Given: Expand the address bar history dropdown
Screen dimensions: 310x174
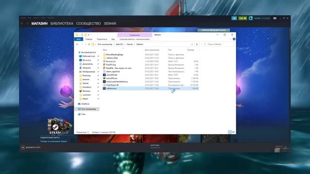Looking at the screenshot, I should [192, 44].
